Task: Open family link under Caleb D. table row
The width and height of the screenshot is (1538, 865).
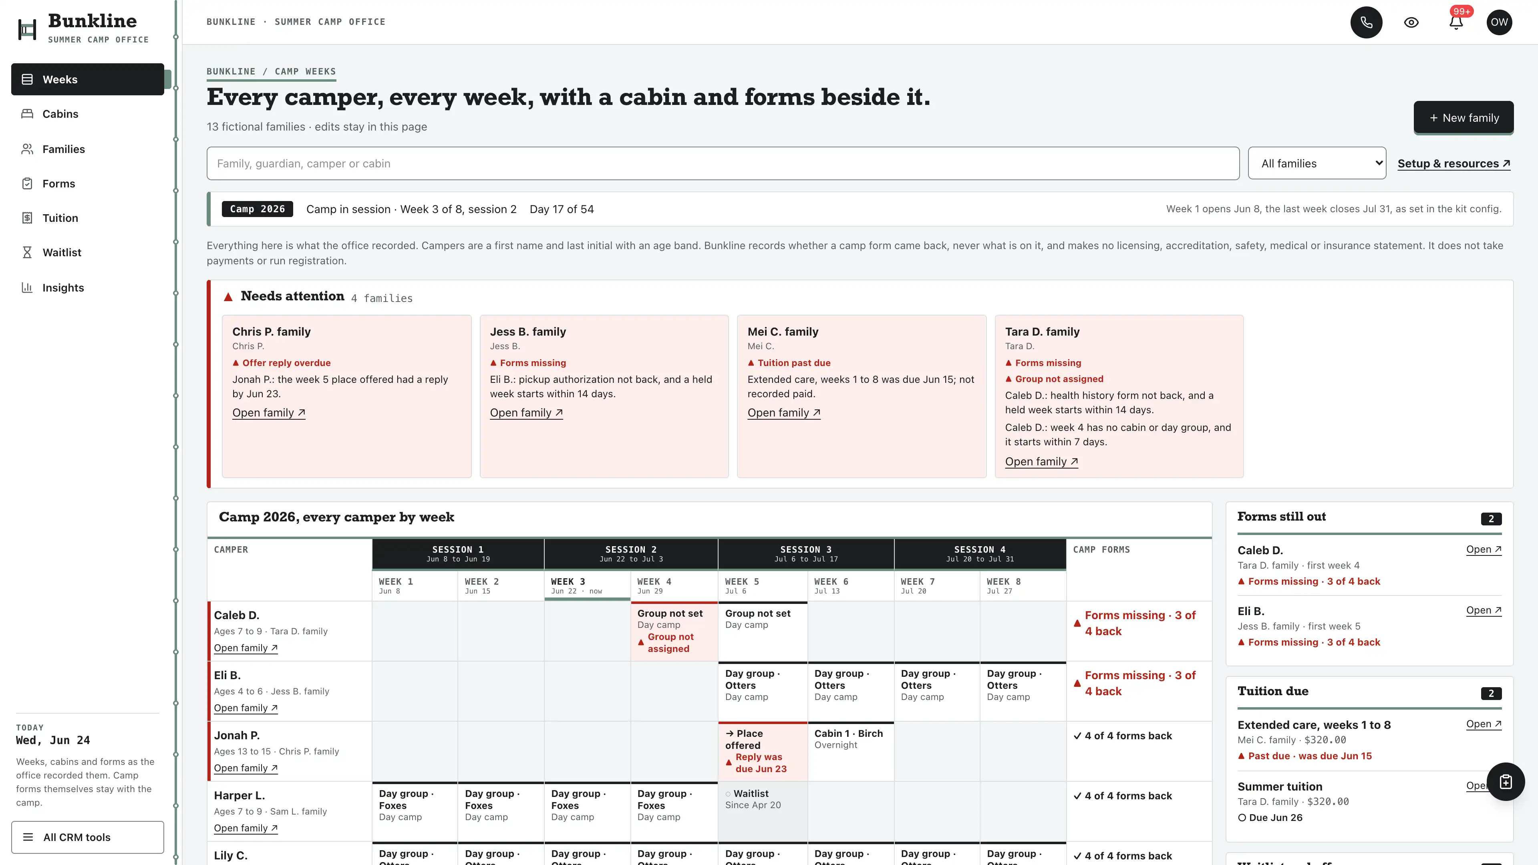Action: click(x=246, y=648)
